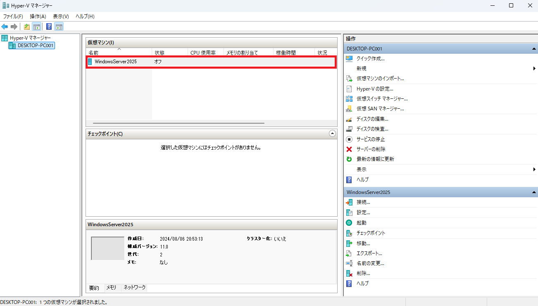Click the 削除... action link
This screenshot has width=538, height=306.
(363, 273)
